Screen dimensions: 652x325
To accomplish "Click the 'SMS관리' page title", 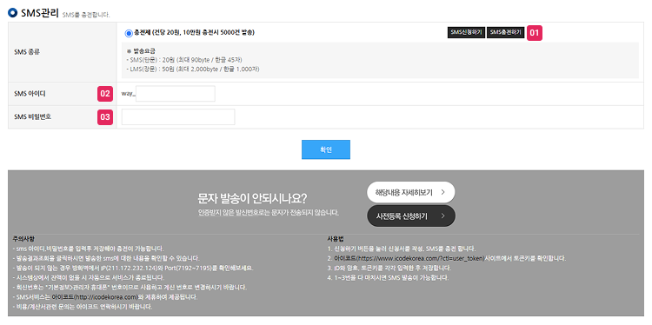I will click(x=39, y=13).
